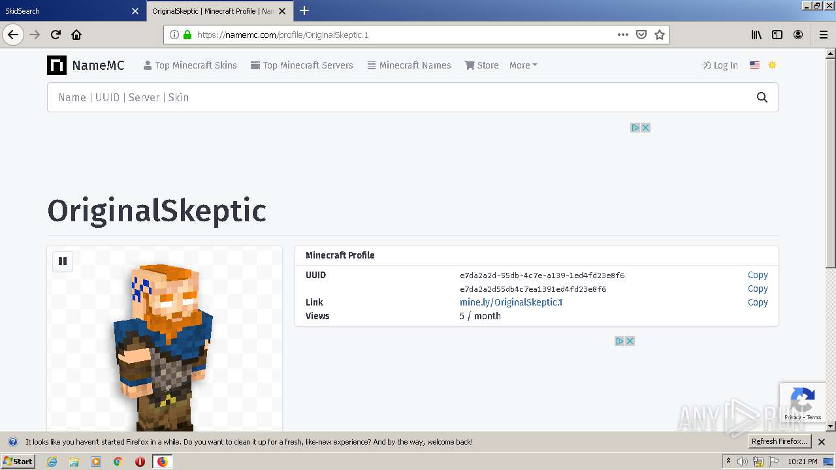This screenshot has width=836, height=470.
Task: Open Top Minecraft Servers page
Action: (x=302, y=65)
